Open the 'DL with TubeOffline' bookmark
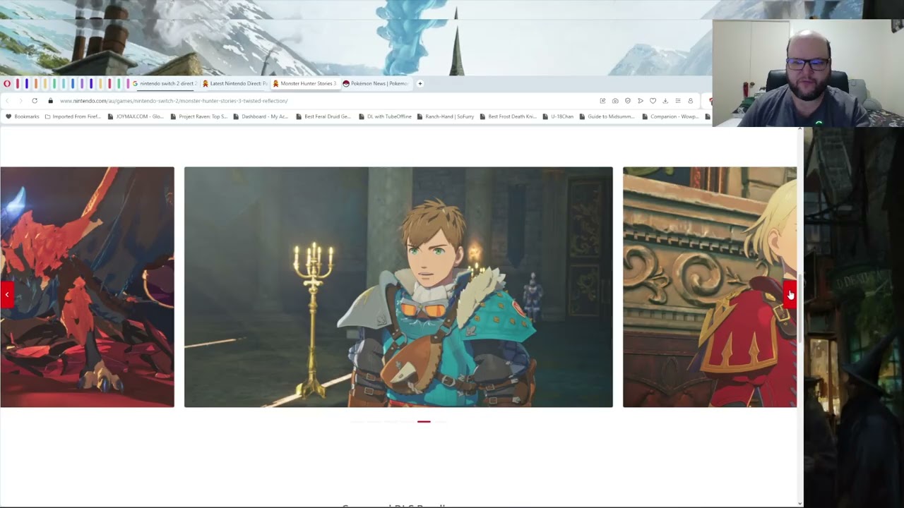 click(385, 116)
